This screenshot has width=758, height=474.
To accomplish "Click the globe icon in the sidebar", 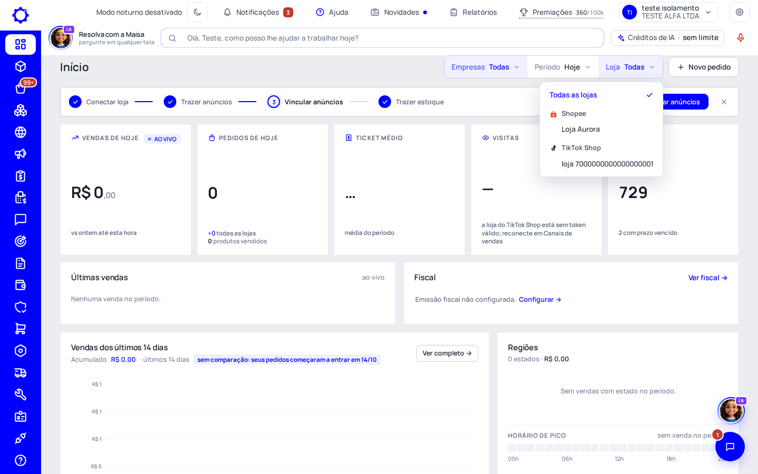I will (21, 132).
